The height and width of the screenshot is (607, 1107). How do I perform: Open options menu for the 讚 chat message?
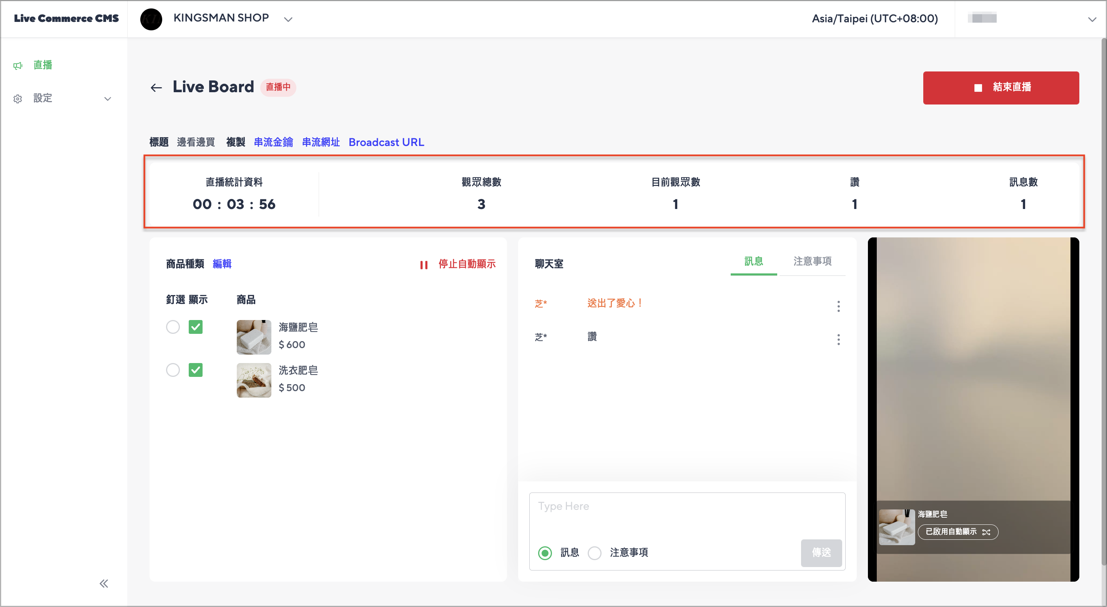tap(838, 339)
